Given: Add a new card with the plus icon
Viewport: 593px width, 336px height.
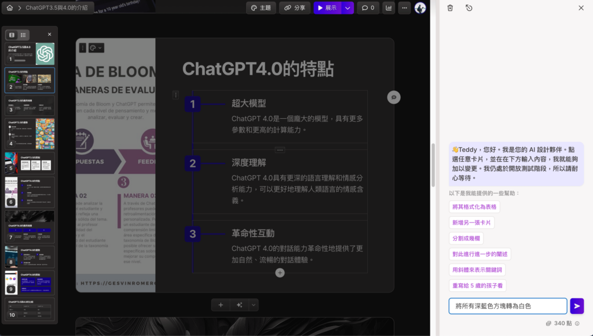Looking at the screenshot, I should (x=221, y=304).
